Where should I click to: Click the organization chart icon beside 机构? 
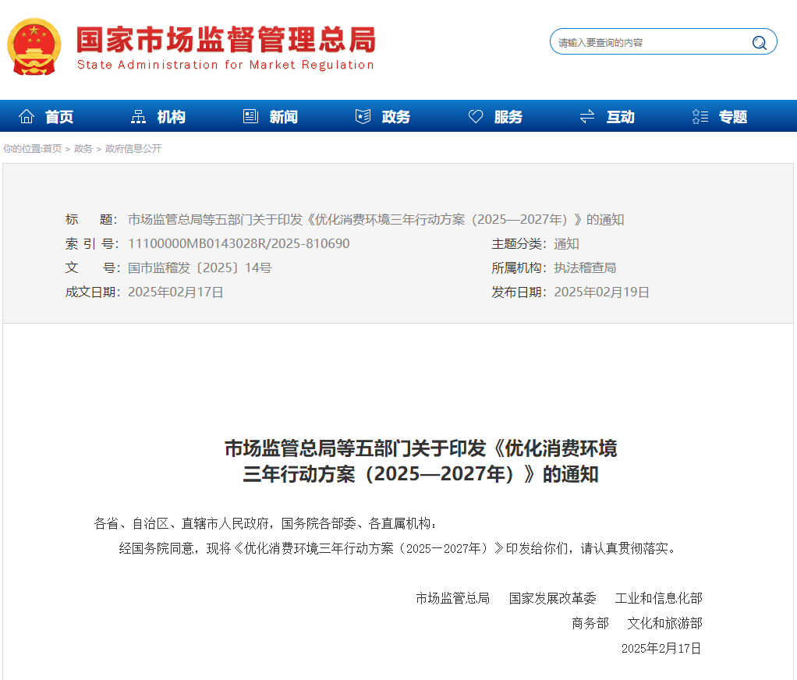[x=138, y=116]
